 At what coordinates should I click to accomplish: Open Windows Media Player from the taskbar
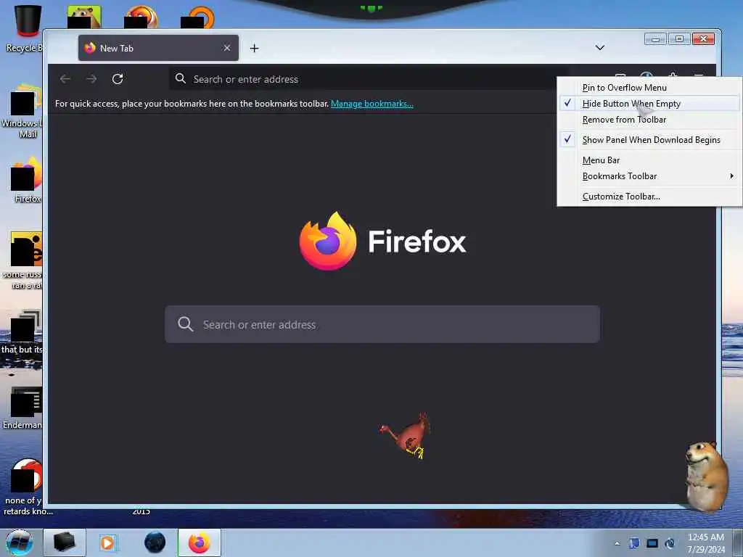(108, 542)
